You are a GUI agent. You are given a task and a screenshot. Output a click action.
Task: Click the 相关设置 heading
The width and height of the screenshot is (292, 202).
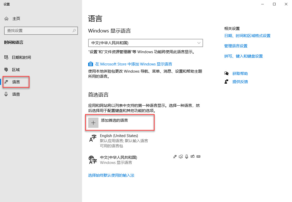pos(232,28)
